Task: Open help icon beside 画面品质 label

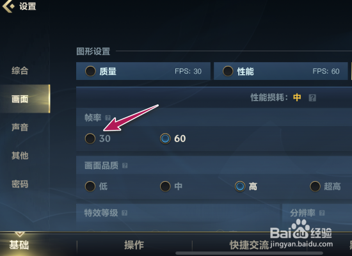Action: pos(125,166)
